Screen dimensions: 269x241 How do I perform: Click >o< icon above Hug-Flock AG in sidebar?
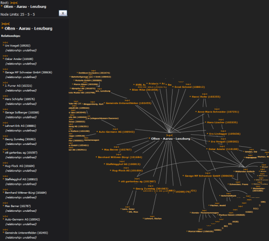5,163
